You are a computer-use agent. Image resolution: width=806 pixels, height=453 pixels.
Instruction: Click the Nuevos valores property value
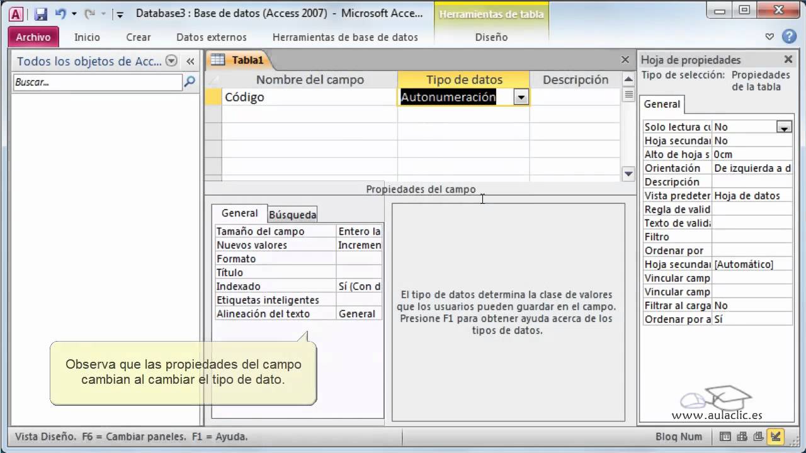pos(359,245)
